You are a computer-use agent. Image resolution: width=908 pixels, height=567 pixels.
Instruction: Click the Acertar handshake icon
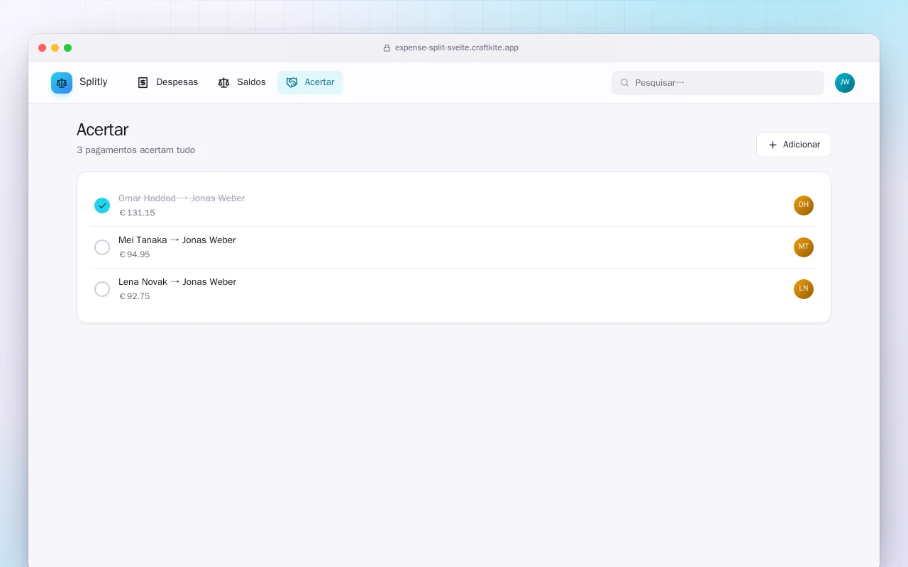coord(292,82)
